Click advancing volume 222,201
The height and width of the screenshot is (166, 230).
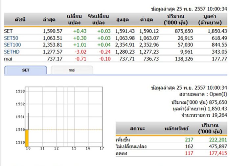click(x=218, y=140)
